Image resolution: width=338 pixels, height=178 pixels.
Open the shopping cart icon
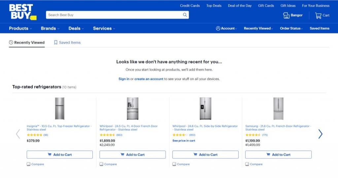318,15
